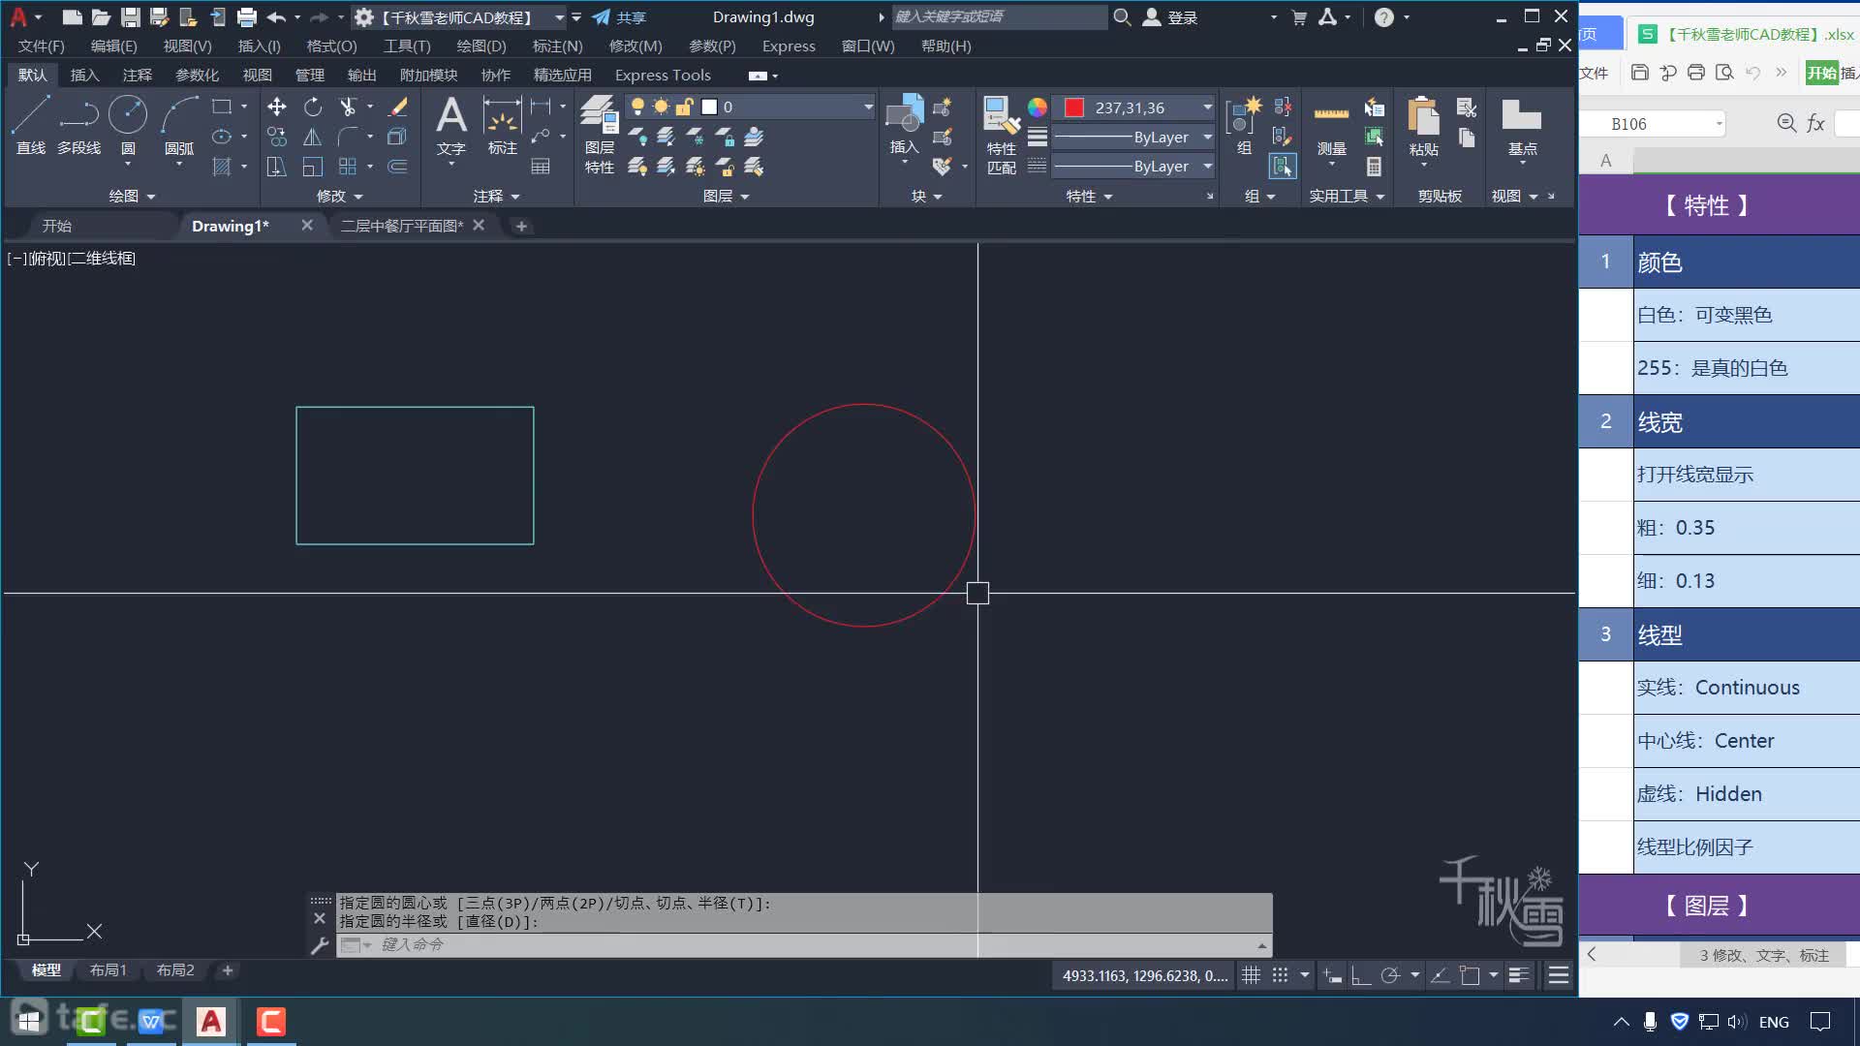
Task: Pick the Rotate tool in 修改 panel
Action: 312,107
